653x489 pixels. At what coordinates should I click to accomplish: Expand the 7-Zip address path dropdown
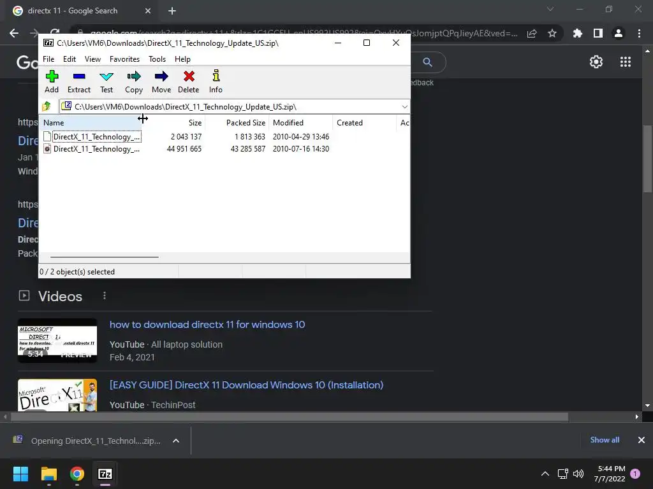pyautogui.click(x=404, y=107)
